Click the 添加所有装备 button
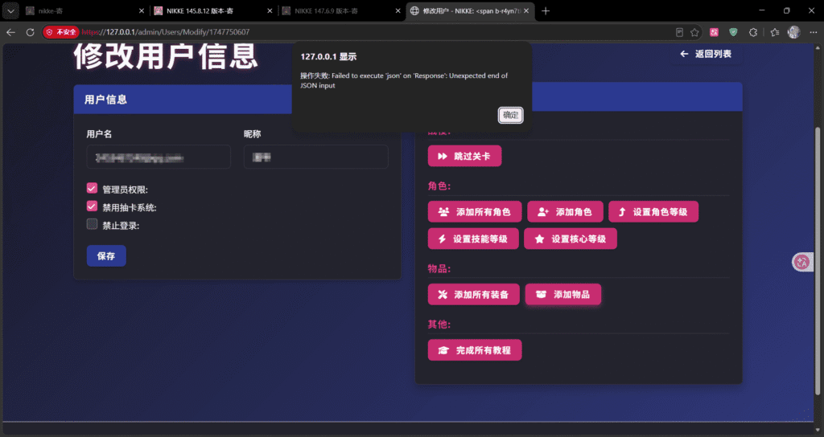Image resolution: width=824 pixels, height=437 pixels. (473, 294)
